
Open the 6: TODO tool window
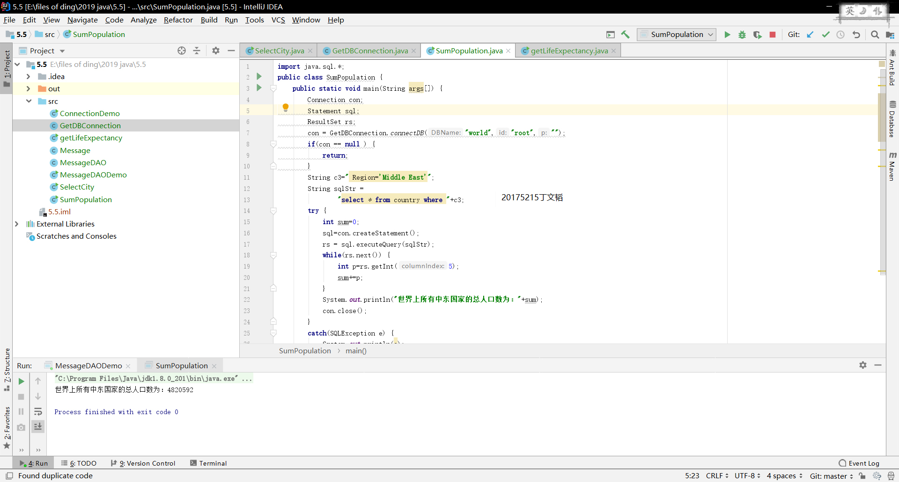79,463
